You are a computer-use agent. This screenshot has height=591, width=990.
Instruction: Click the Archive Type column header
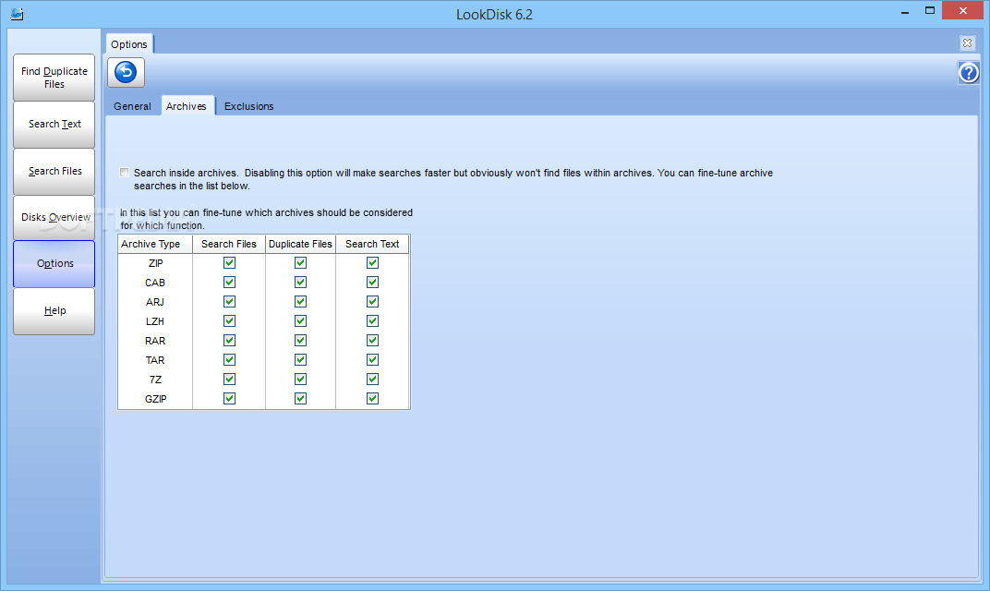tap(155, 244)
